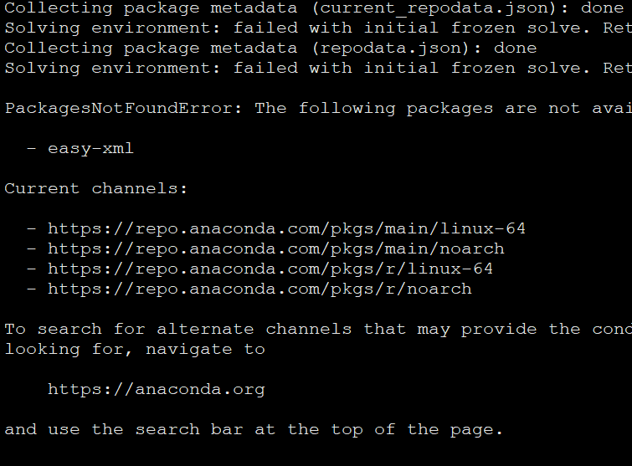The image size is (632, 466).
Task: Click the PackagesNotFoundError text
Action: pyautogui.click(x=123, y=109)
